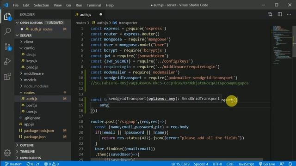Viewport: 296px width, 166px height.
Task: Change language mode via JavaScript
Action: (246, 164)
